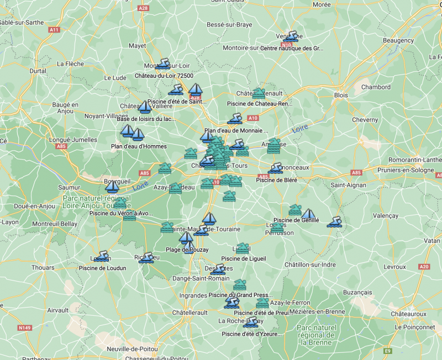Click the marker for Centre nautique des Grands
Screen dimensions: 442x360
tap(291, 36)
